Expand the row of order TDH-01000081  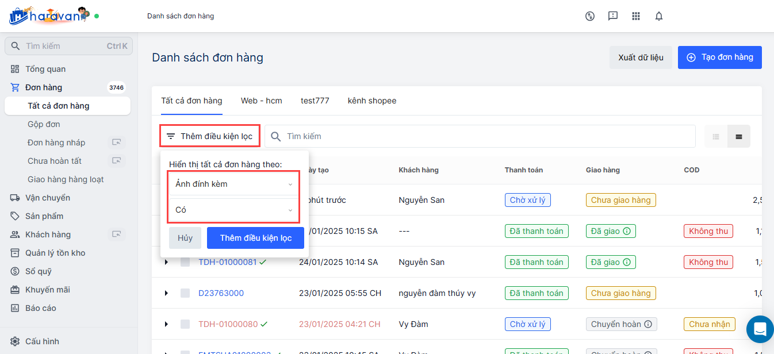(166, 262)
